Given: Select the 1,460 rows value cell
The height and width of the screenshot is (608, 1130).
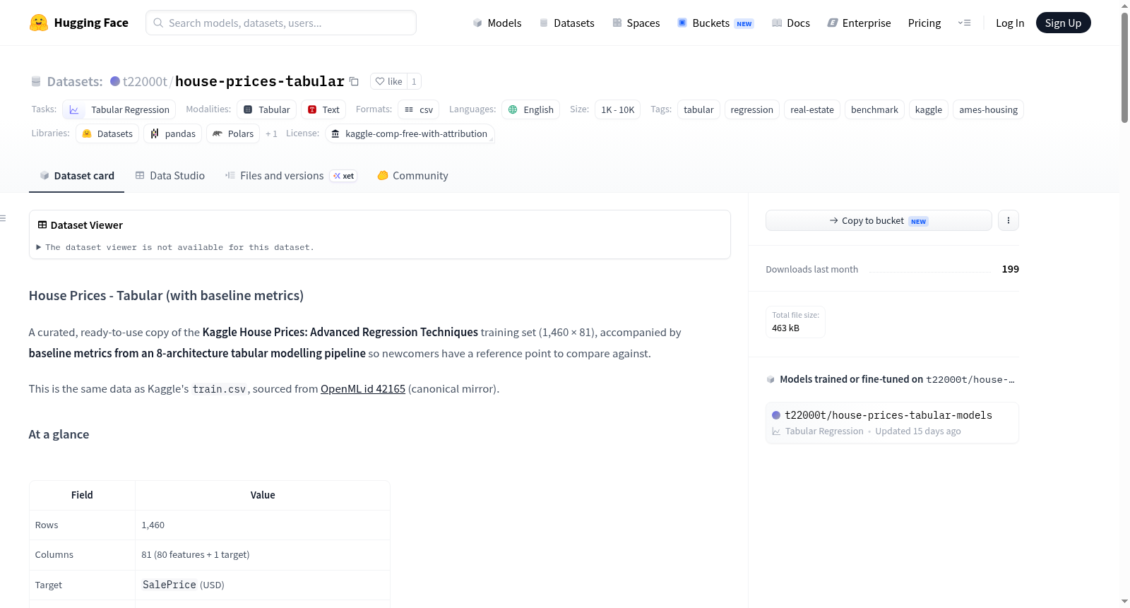Looking at the screenshot, I should tap(263, 525).
